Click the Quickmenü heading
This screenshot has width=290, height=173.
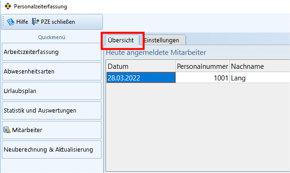point(52,37)
